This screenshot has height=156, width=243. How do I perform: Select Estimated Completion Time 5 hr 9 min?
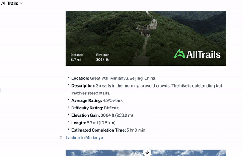point(108,130)
